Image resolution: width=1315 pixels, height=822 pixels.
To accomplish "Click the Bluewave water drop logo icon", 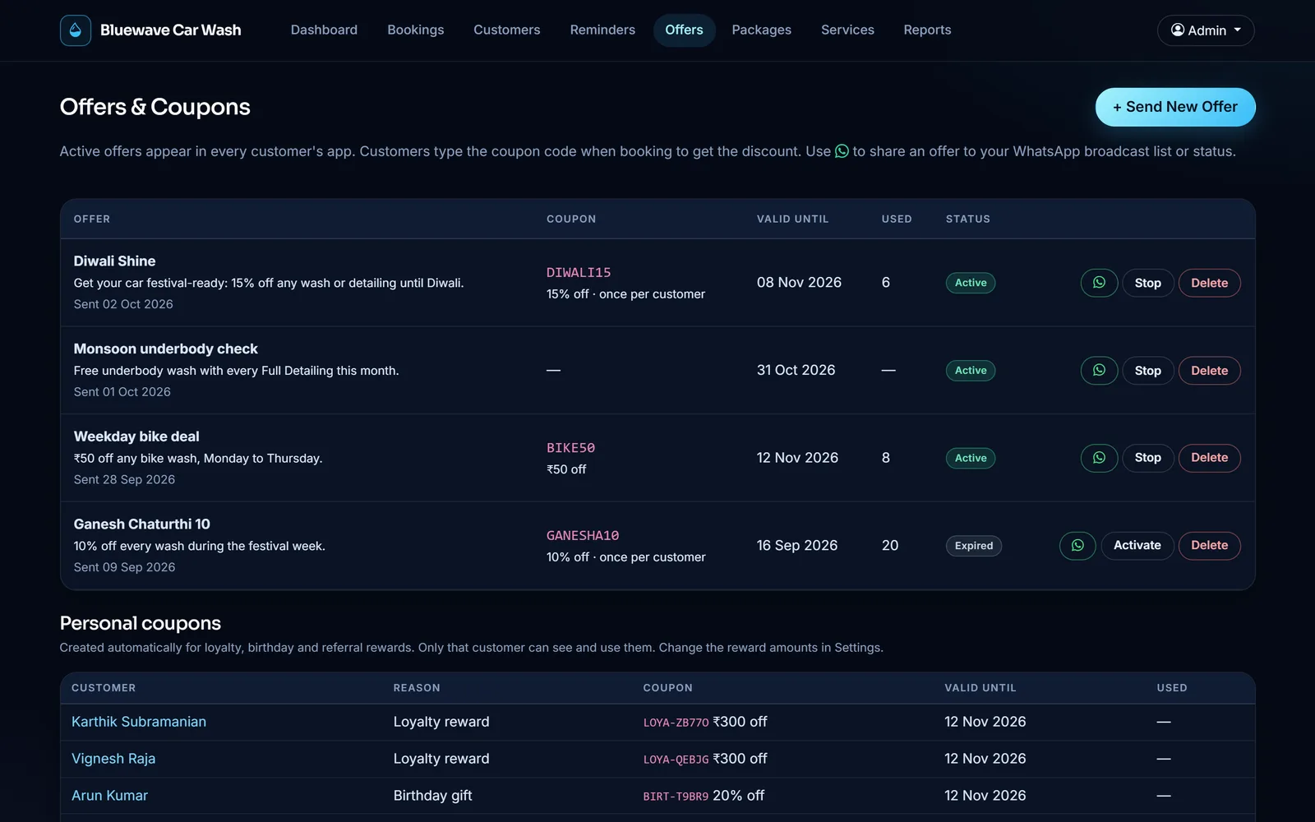I will 76,30.
